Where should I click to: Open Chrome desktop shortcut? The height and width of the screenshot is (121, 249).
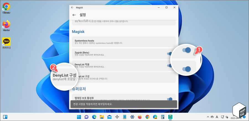pos(6,8)
